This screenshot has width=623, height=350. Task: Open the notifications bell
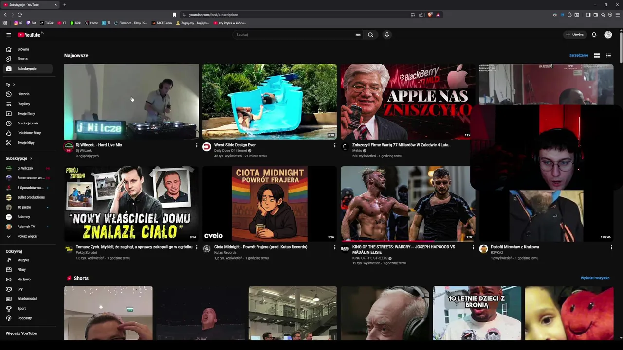[594, 35]
